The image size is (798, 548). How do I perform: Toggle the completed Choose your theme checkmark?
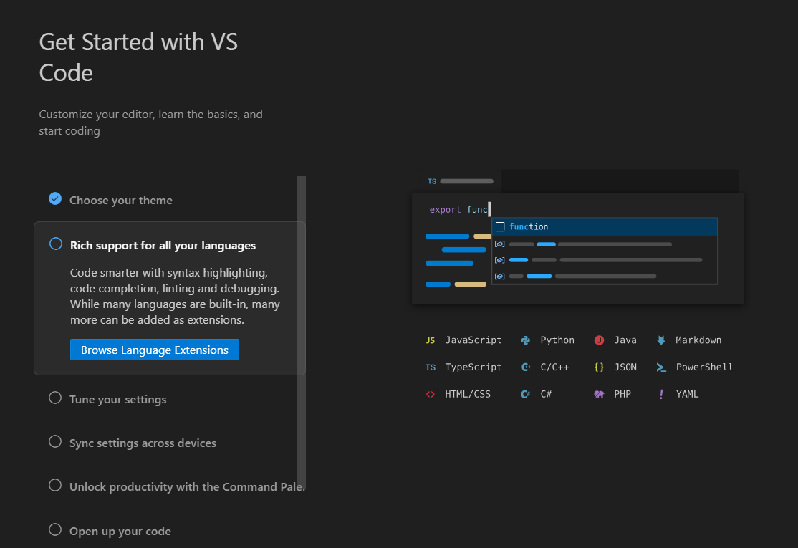55,198
